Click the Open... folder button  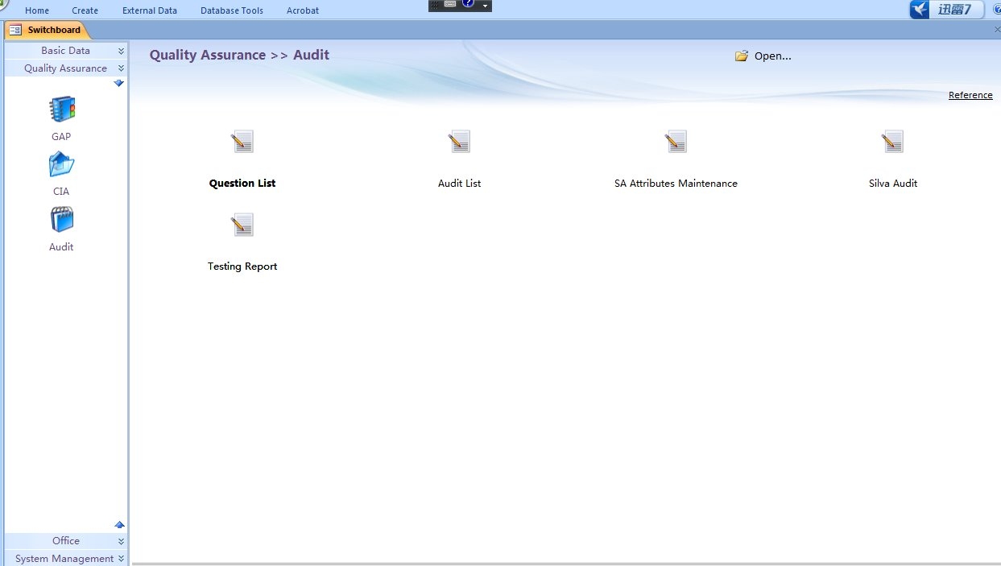(x=763, y=56)
